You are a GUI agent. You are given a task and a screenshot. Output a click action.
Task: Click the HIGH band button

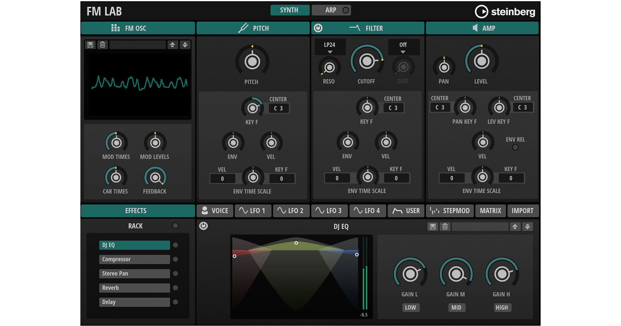click(502, 308)
